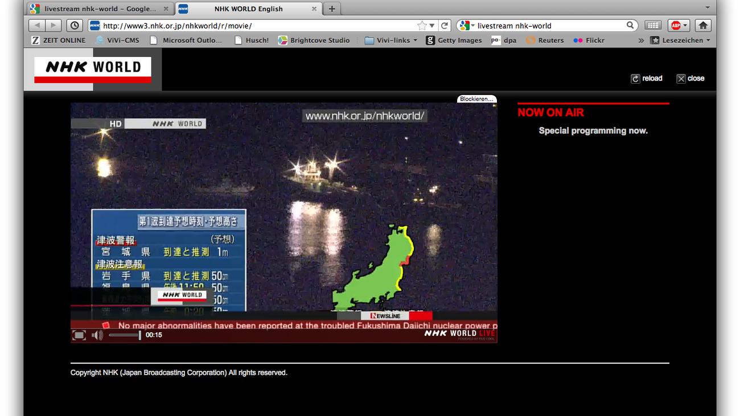Viewport: 740px width, 416px height.
Task: Click the keyboard icon in the toolbar
Action: coord(653,26)
